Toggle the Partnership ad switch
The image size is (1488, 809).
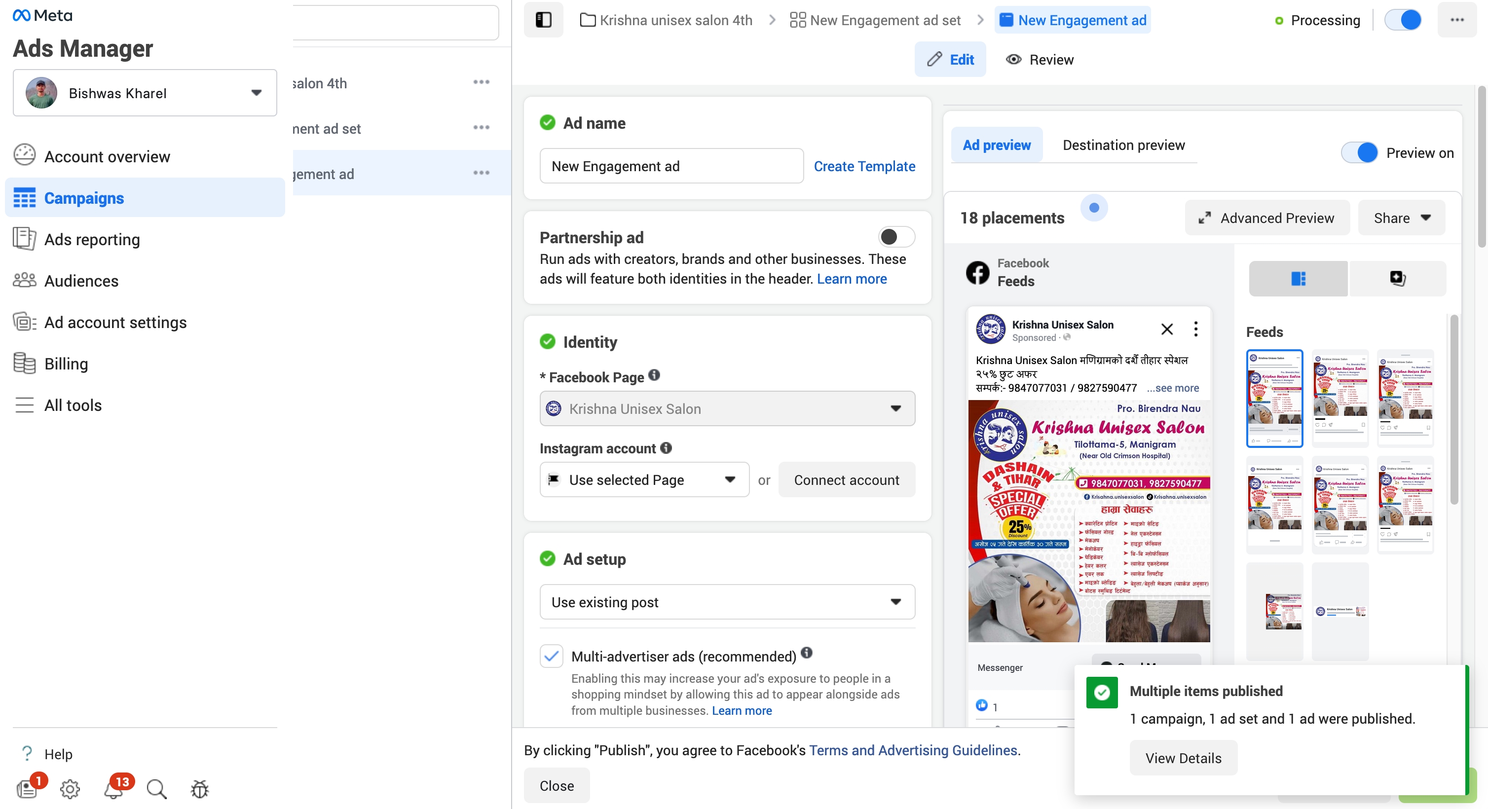896,237
